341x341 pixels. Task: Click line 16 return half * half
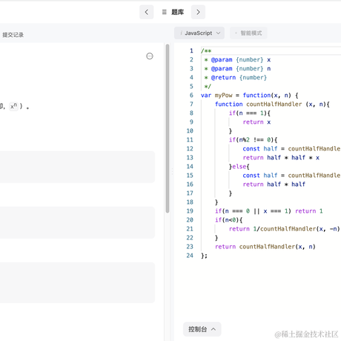pyautogui.click(x=274, y=185)
